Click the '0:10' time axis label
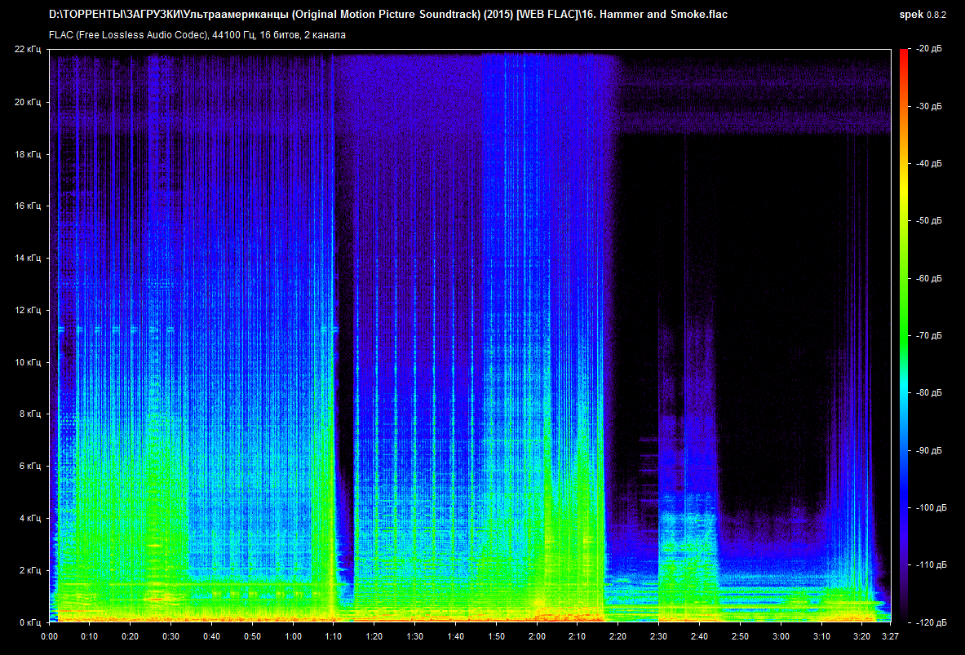The width and height of the screenshot is (965, 655). click(90, 636)
